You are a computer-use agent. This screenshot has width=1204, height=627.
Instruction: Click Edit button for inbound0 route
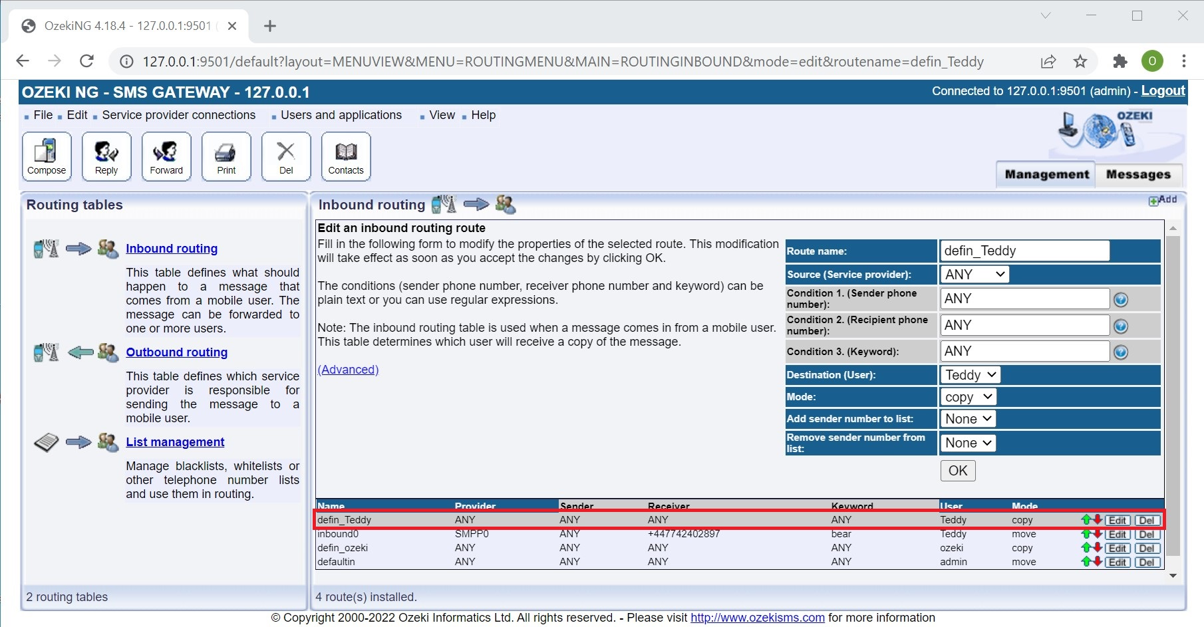tap(1118, 534)
